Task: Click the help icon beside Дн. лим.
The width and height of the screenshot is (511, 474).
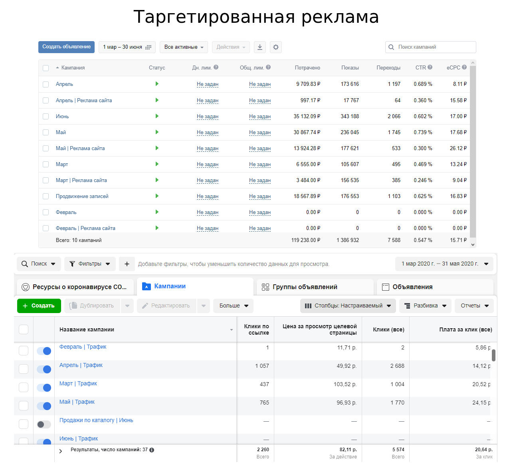Action: (x=216, y=67)
